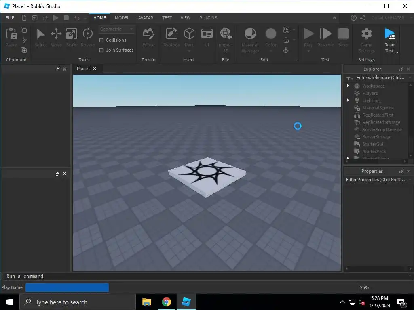414x310 pixels.
Task: Select ReplicatedStorage in the Explorer
Action: (x=381, y=122)
